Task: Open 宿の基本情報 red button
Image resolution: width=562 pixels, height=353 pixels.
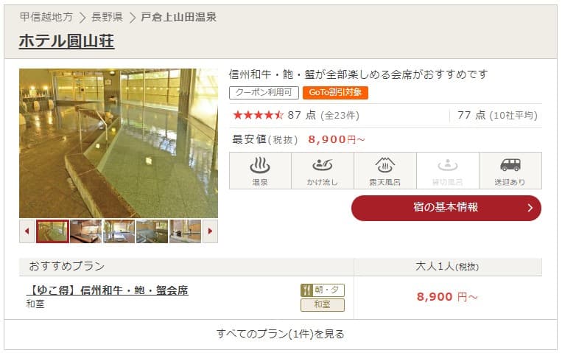Action: click(446, 208)
